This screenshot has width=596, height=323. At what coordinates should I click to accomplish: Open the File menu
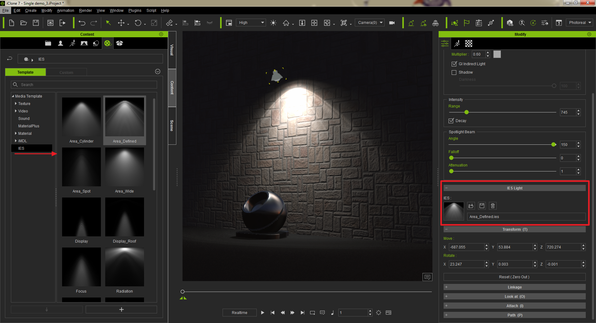click(6, 11)
